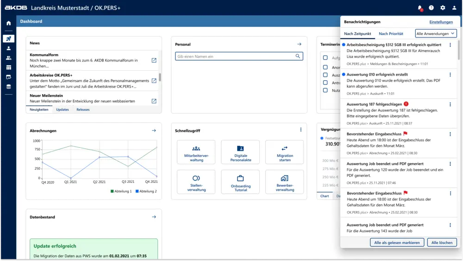
Task: Tick the third checkbox in the Terminerinnerung list
Action: pyautogui.click(x=325, y=75)
